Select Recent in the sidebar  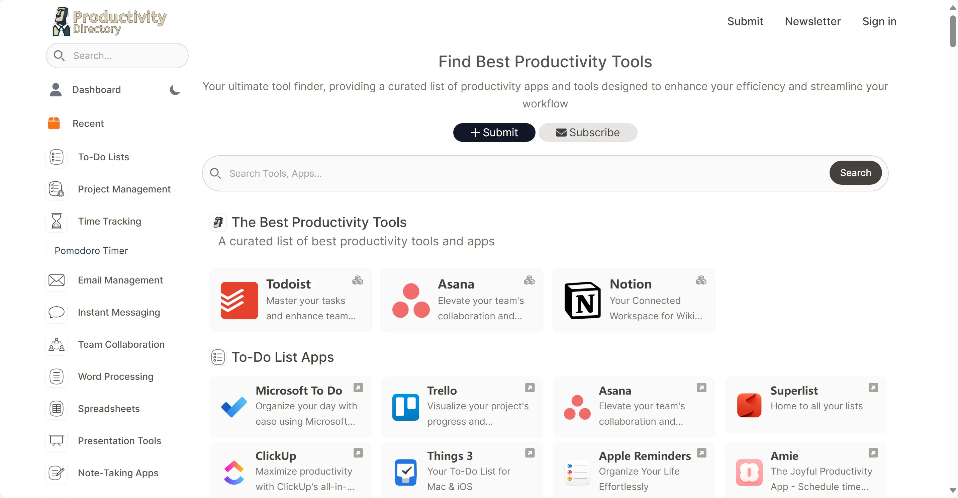[x=88, y=123]
